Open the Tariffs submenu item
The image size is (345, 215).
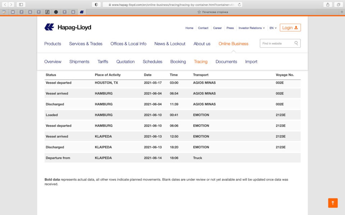tap(103, 62)
